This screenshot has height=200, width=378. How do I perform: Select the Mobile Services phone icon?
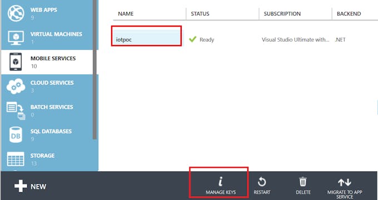pos(16,62)
